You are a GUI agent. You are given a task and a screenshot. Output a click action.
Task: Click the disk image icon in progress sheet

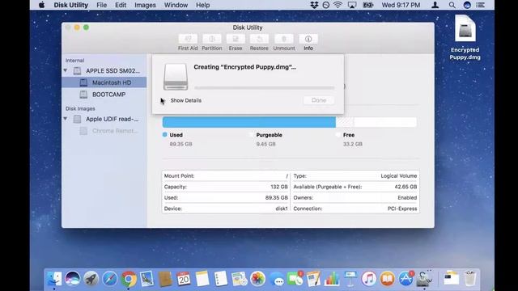pyautogui.click(x=176, y=77)
